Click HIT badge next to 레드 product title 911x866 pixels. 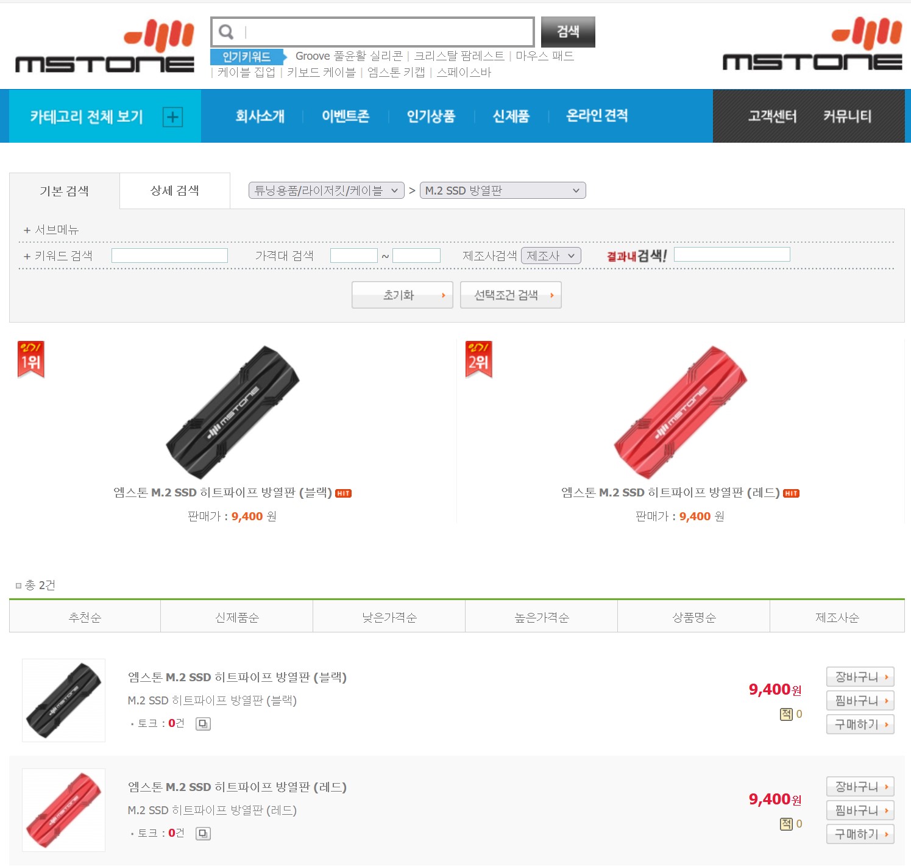click(x=792, y=493)
